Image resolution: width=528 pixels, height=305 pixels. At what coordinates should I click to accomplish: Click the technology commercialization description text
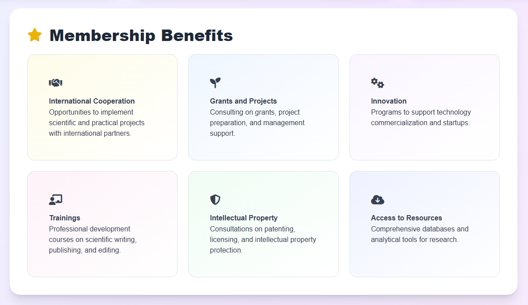point(420,117)
